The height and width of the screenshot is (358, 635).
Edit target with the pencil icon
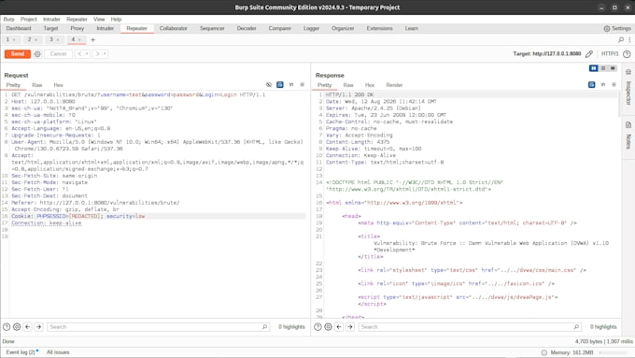click(589, 54)
